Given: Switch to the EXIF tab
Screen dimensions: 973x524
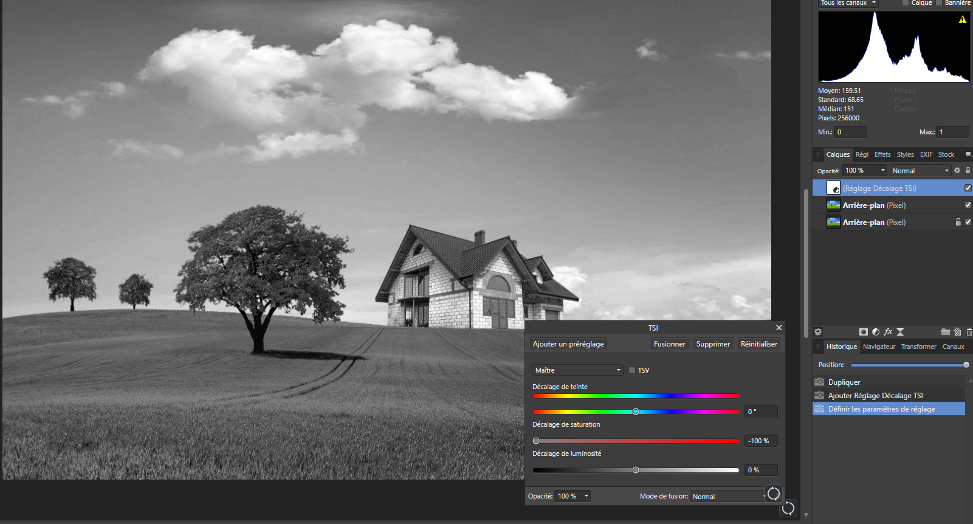Looking at the screenshot, I should click(926, 154).
